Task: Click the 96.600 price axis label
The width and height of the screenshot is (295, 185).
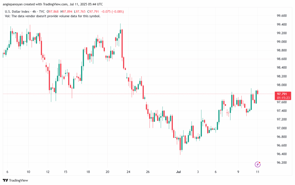Action: pos(282,146)
